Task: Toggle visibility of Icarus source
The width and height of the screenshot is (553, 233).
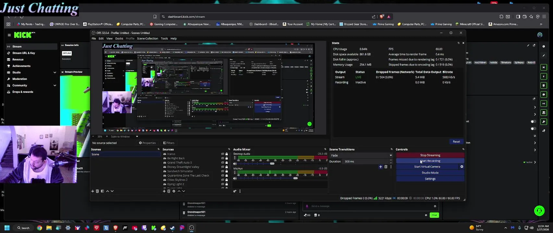Action: click(223, 154)
